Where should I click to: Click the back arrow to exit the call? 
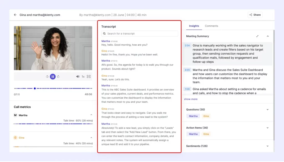point(15,15)
